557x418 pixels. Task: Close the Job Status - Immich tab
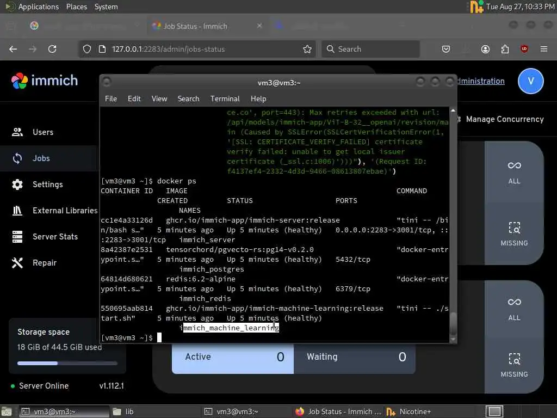point(259,26)
